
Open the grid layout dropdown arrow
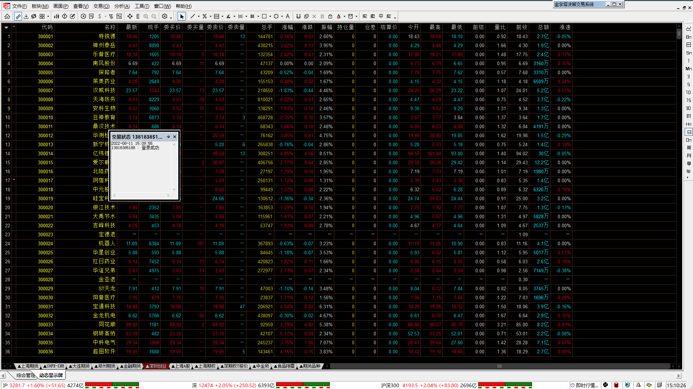[x=48, y=17]
